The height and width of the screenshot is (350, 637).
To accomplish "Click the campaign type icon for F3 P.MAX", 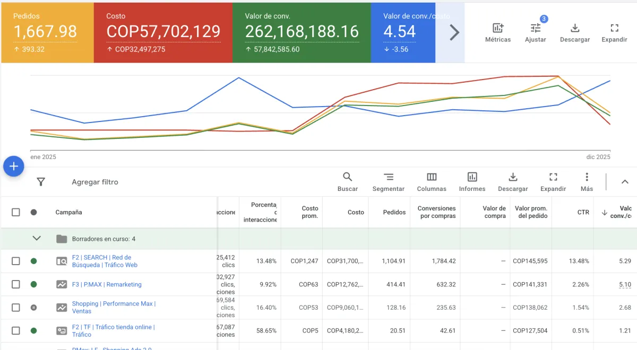I will pos(62,284).
